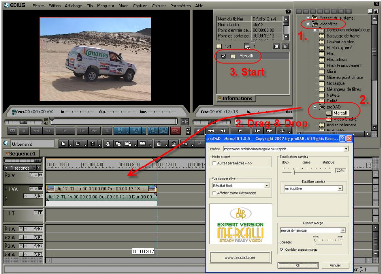Enable Autres paramètres expert mode checkbox
The height and width of the screenshot is (274, 381).
click(x=214, y=163)
